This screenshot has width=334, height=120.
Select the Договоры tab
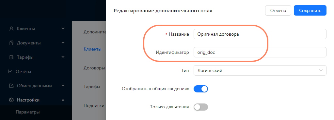click(x=94, y=68)
